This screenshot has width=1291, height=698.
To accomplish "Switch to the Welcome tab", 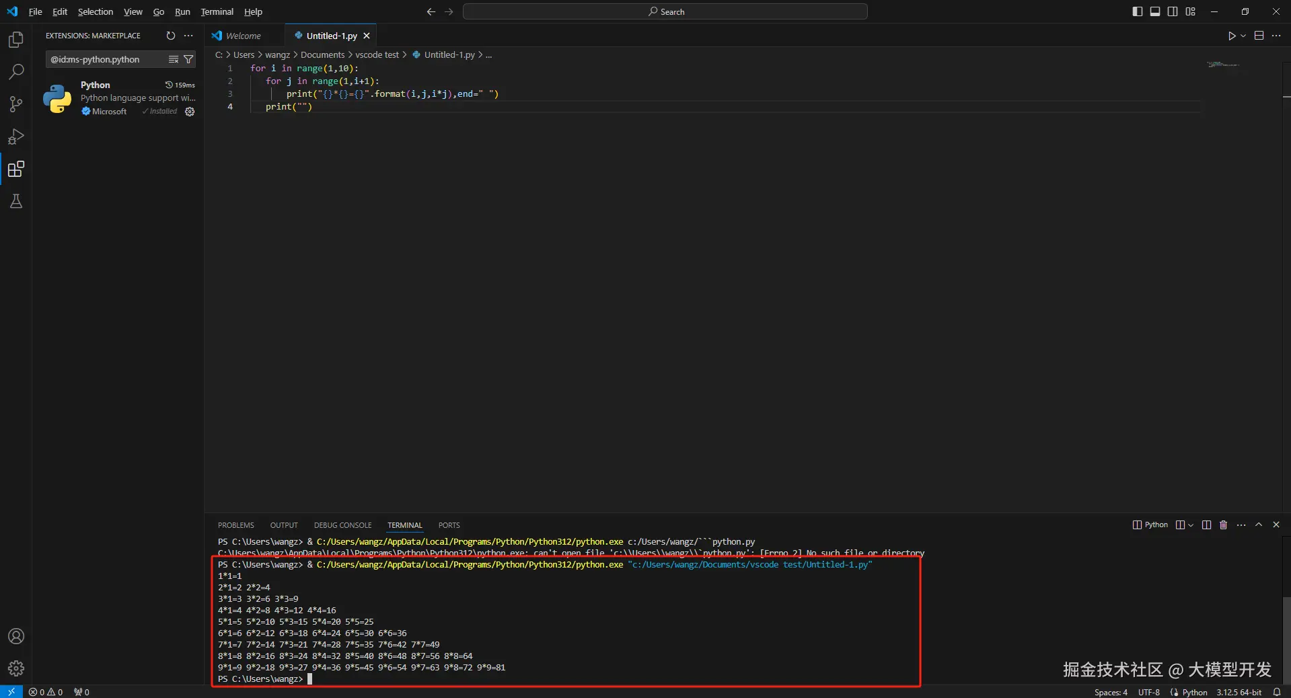I will 245,36.
